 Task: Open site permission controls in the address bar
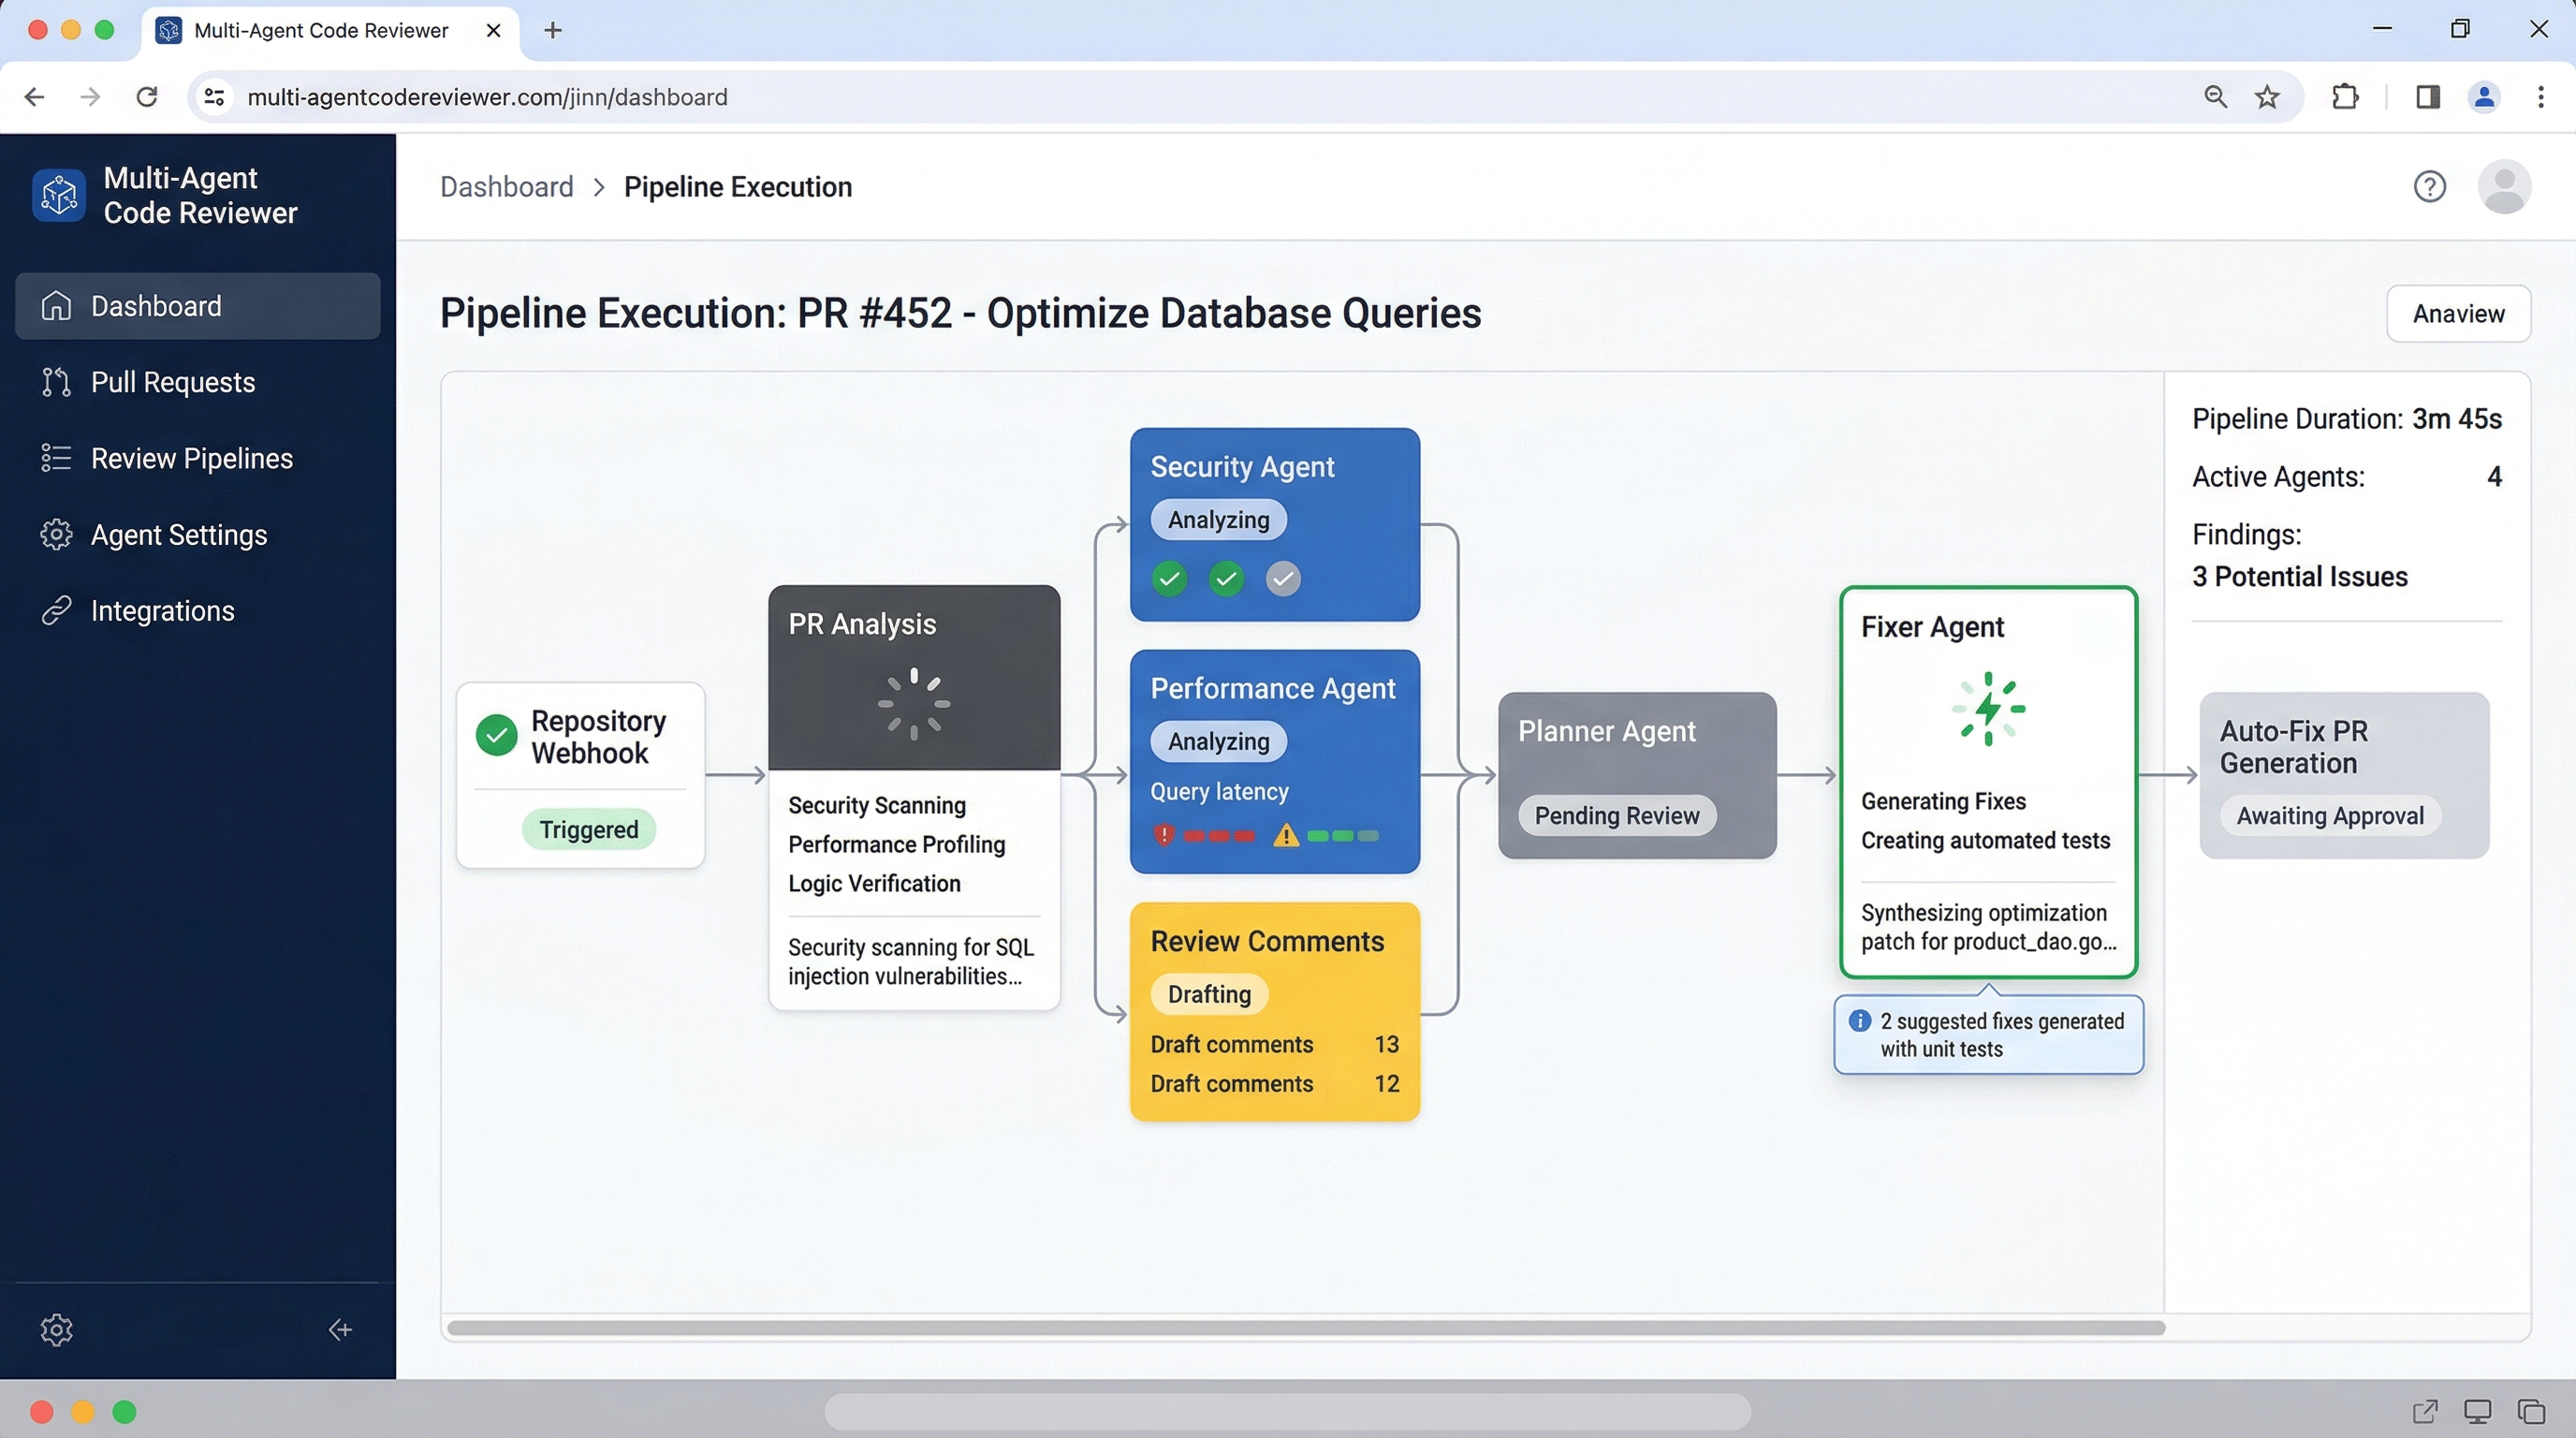213,96
